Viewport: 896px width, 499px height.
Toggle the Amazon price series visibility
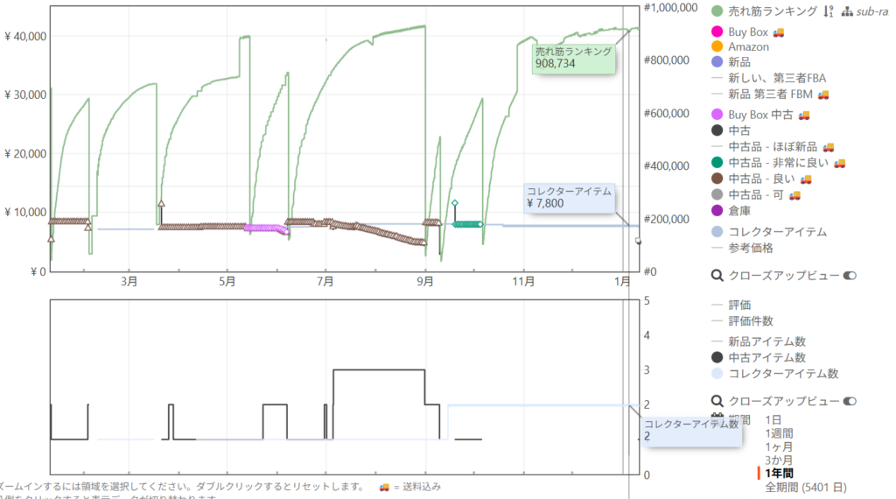click(x=748, y=46)
